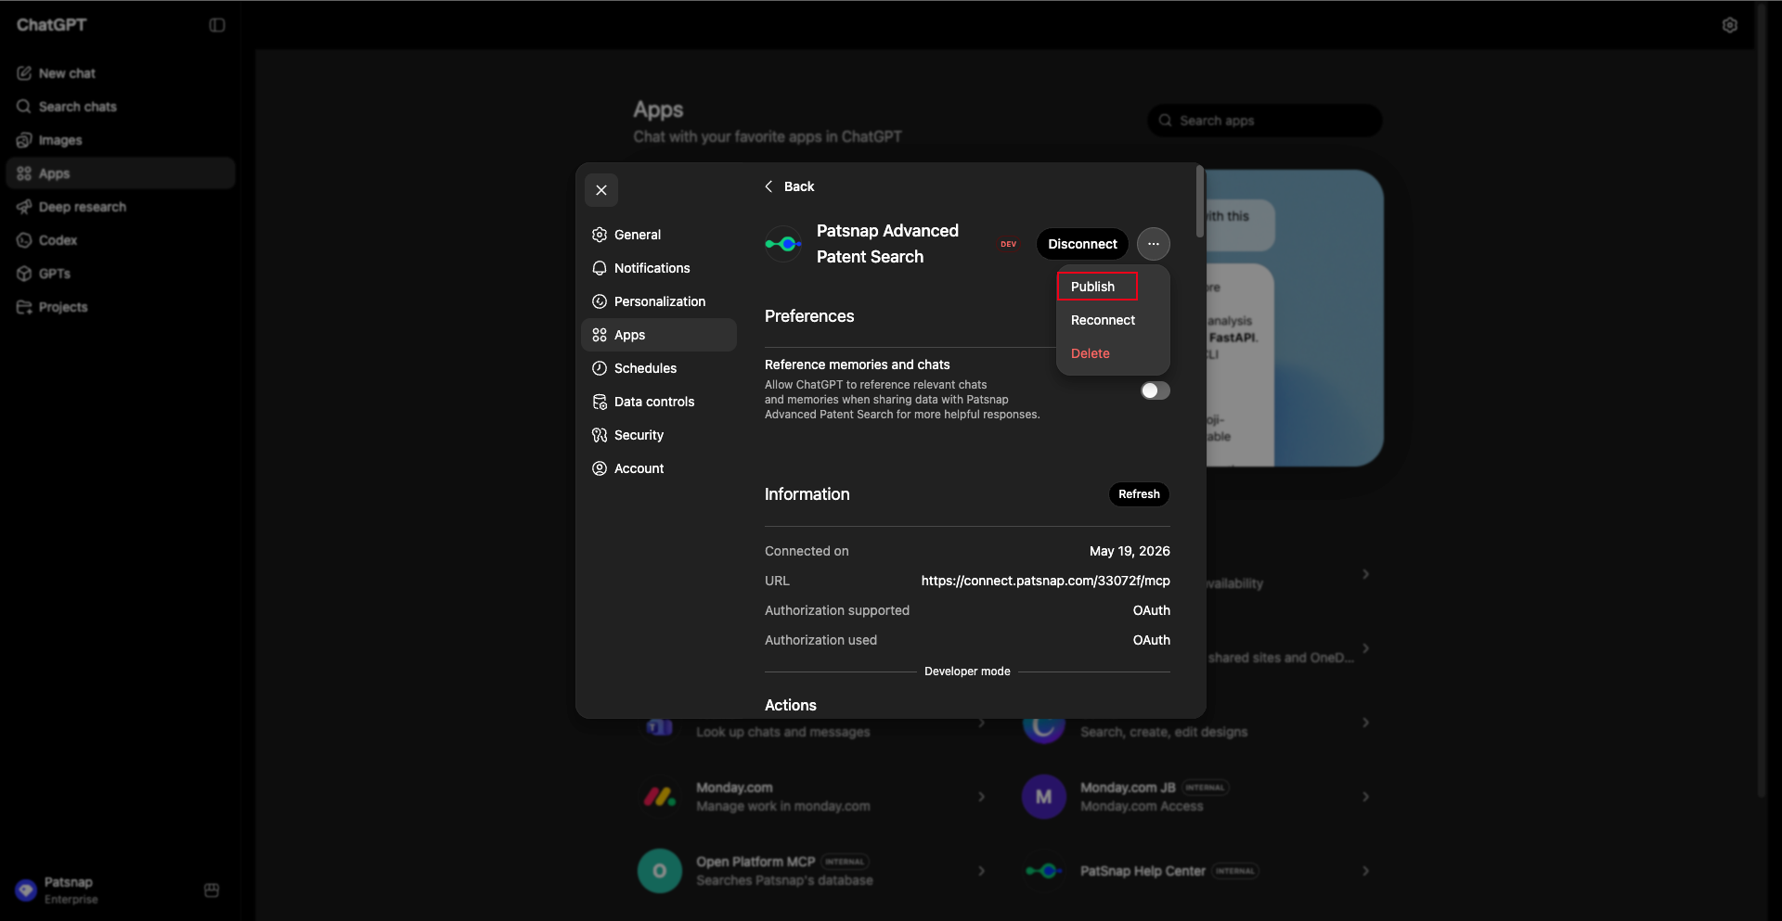Viewport: 1782px width, 921px height.
Task: Toggle Reference memories and chats switch
Action: [1155, 390]
